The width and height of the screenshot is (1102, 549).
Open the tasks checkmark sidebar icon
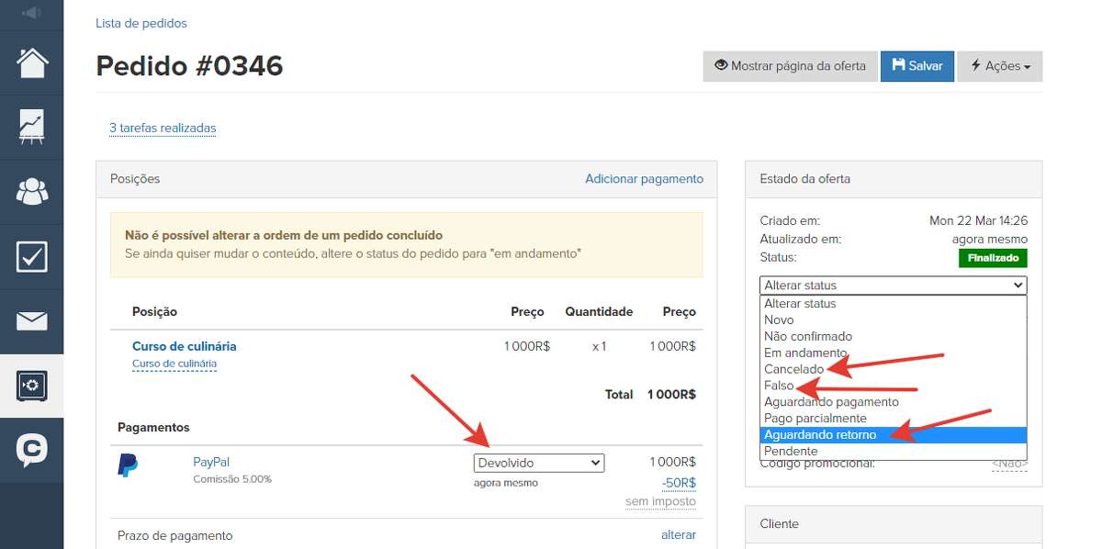pos(32,256)
